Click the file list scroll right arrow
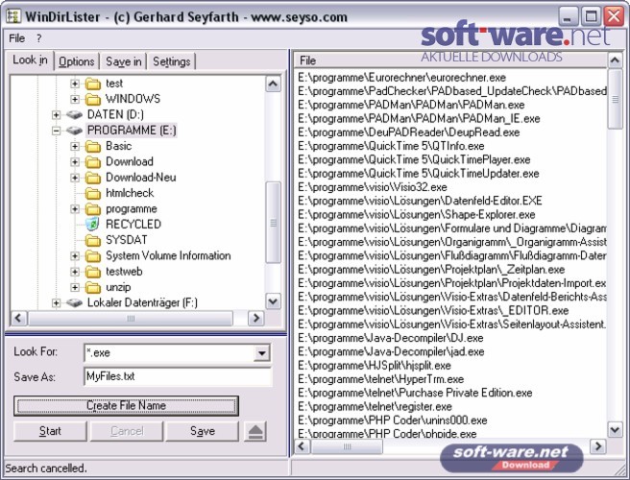 598,446
